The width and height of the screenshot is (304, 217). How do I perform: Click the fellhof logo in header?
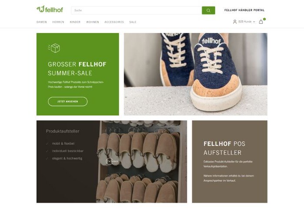coord(50,9)
